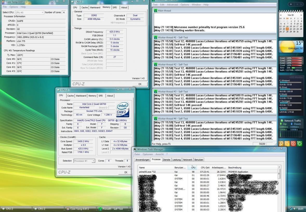Click Worker thread #3 window icon
Screen dimensions: 306x212
coord(155,92)
